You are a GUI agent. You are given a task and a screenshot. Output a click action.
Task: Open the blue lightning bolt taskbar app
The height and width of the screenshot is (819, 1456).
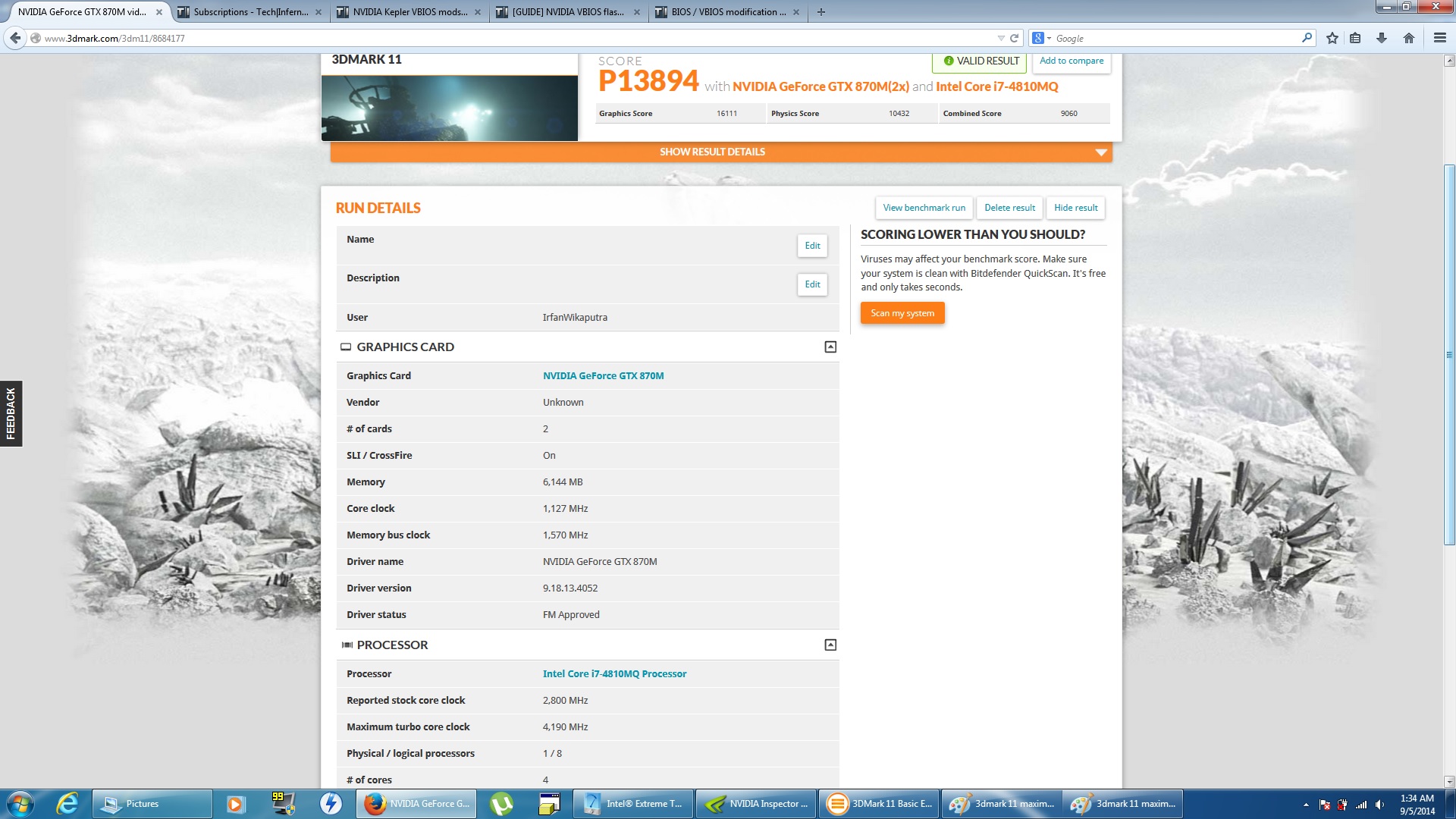point(331,804)
